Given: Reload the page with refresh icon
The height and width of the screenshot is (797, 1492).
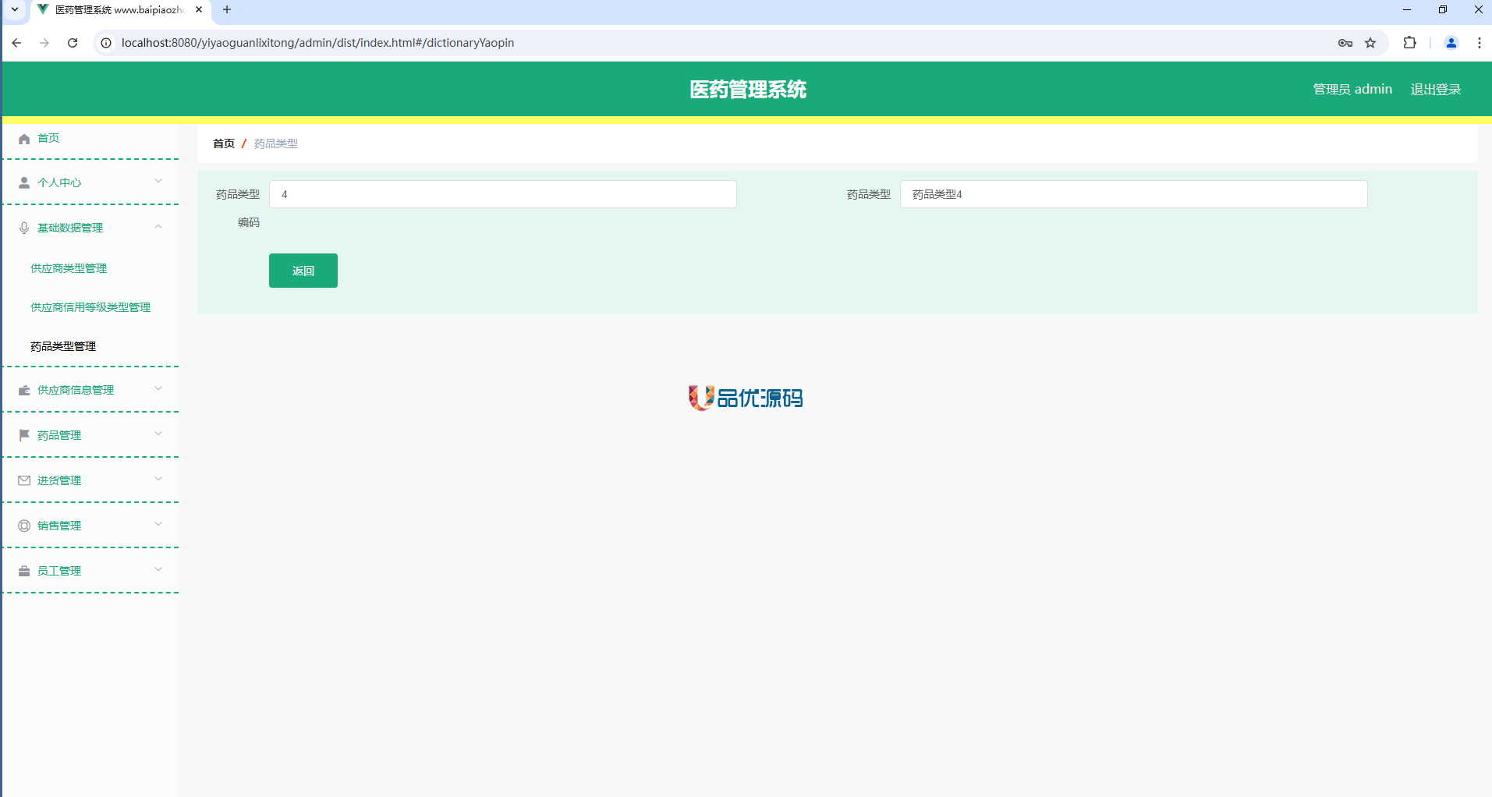Looking at the screenshot, I should (x=73, y=43).
